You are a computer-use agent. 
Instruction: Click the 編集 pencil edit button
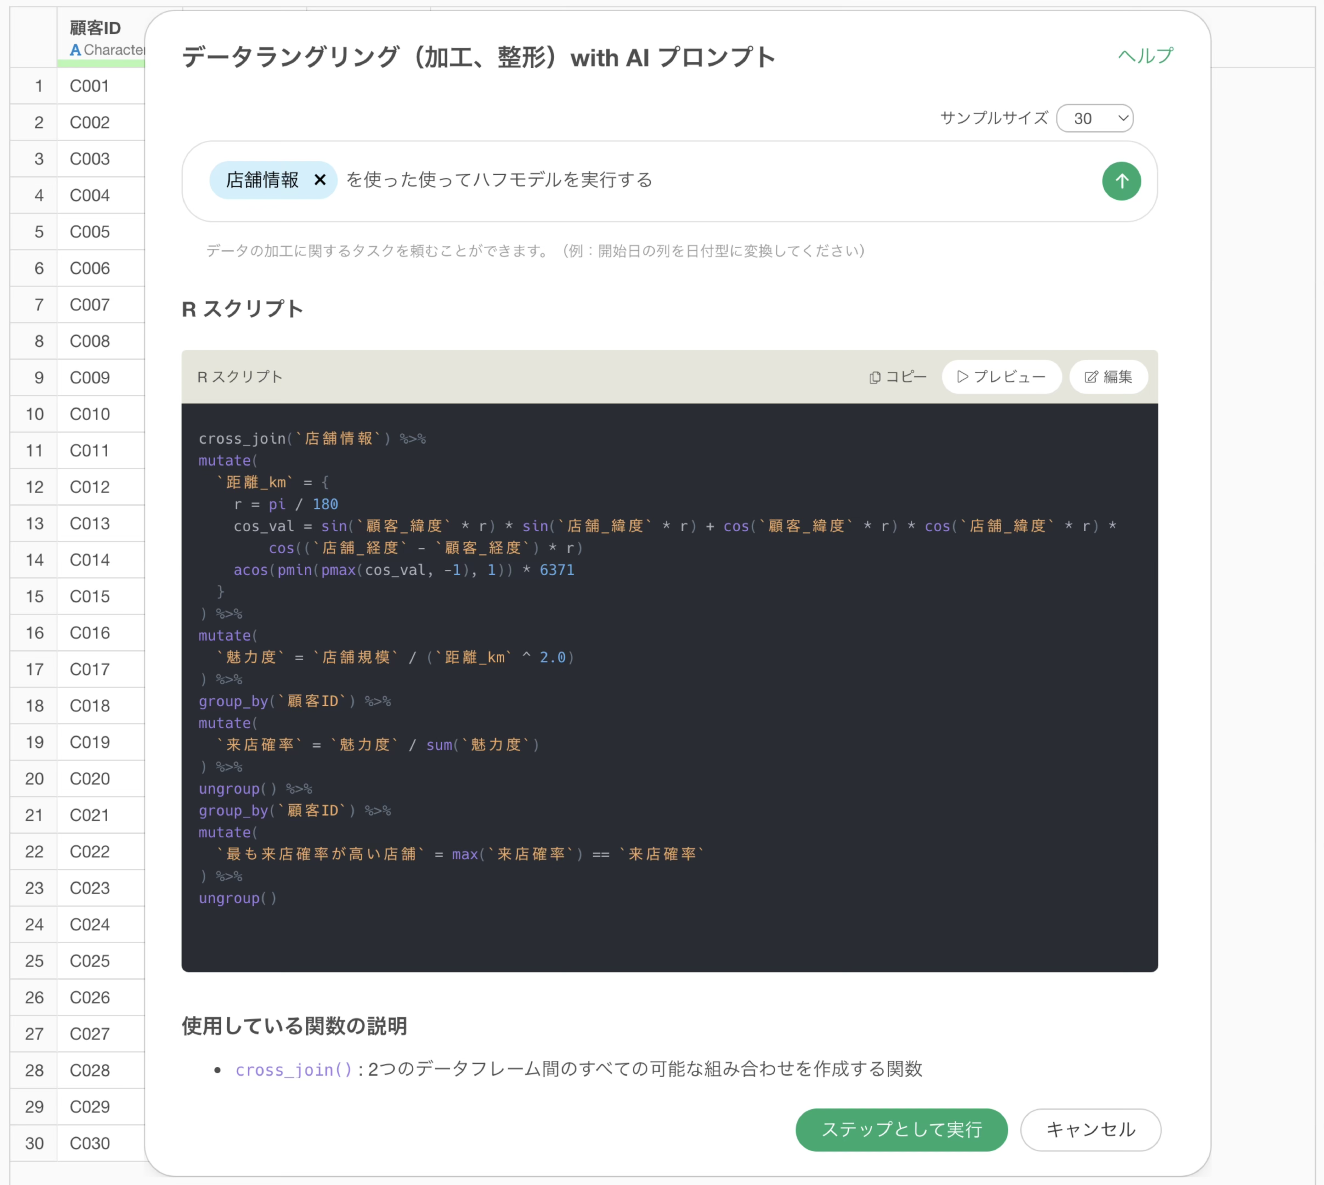pyautogui.click(x=1108, y=377)
